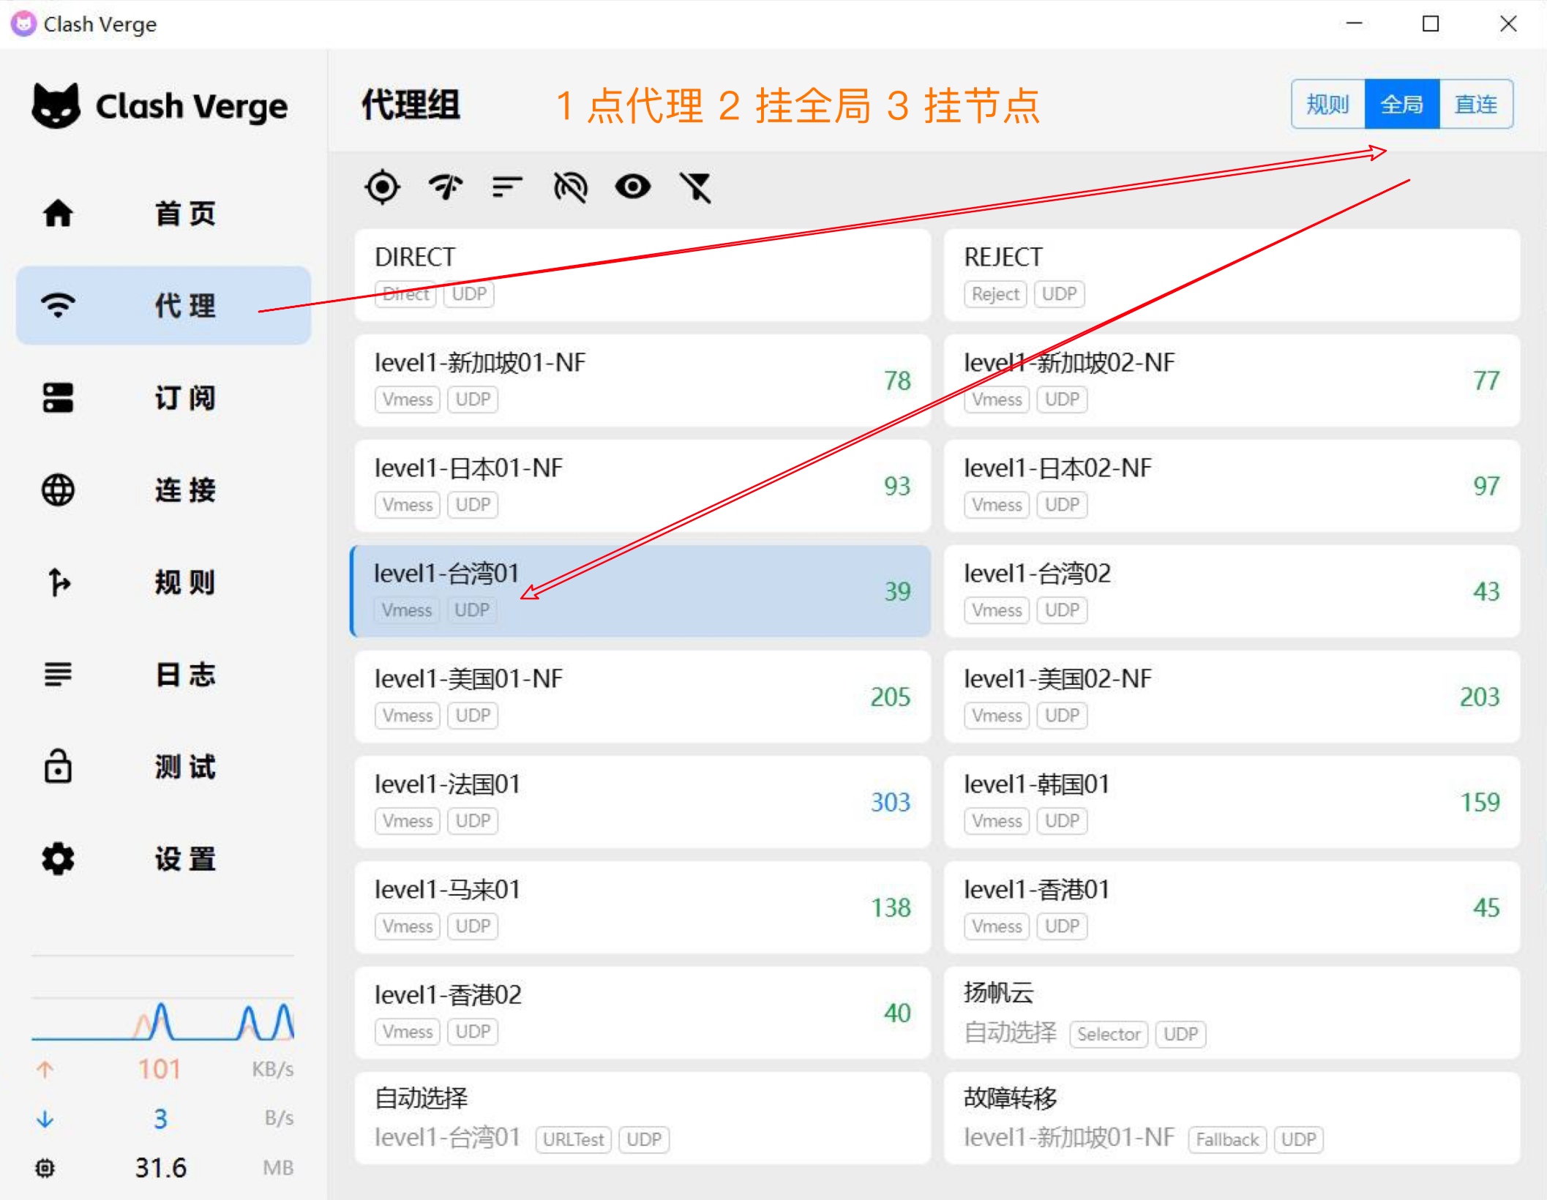The height and width of the screenshot is (1200, 1547).
Task: Expand the 自动选择 URLTest group
Action: 642,1117
